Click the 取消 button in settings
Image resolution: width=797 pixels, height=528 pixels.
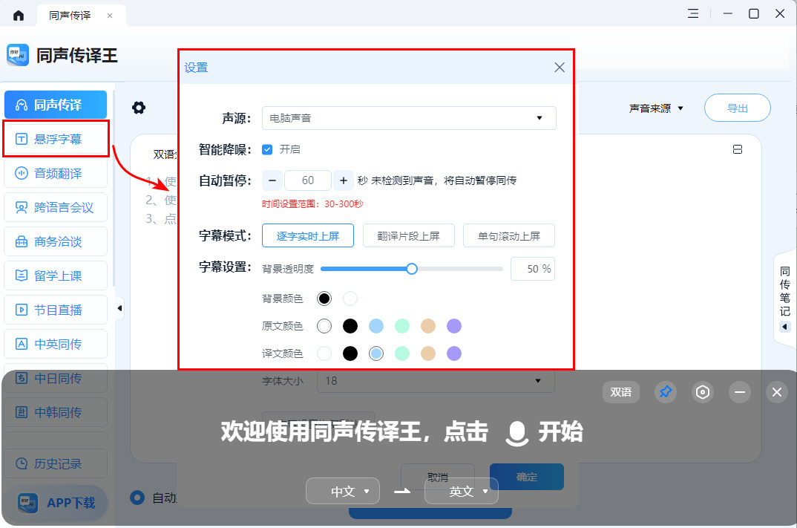pos(438,478)
